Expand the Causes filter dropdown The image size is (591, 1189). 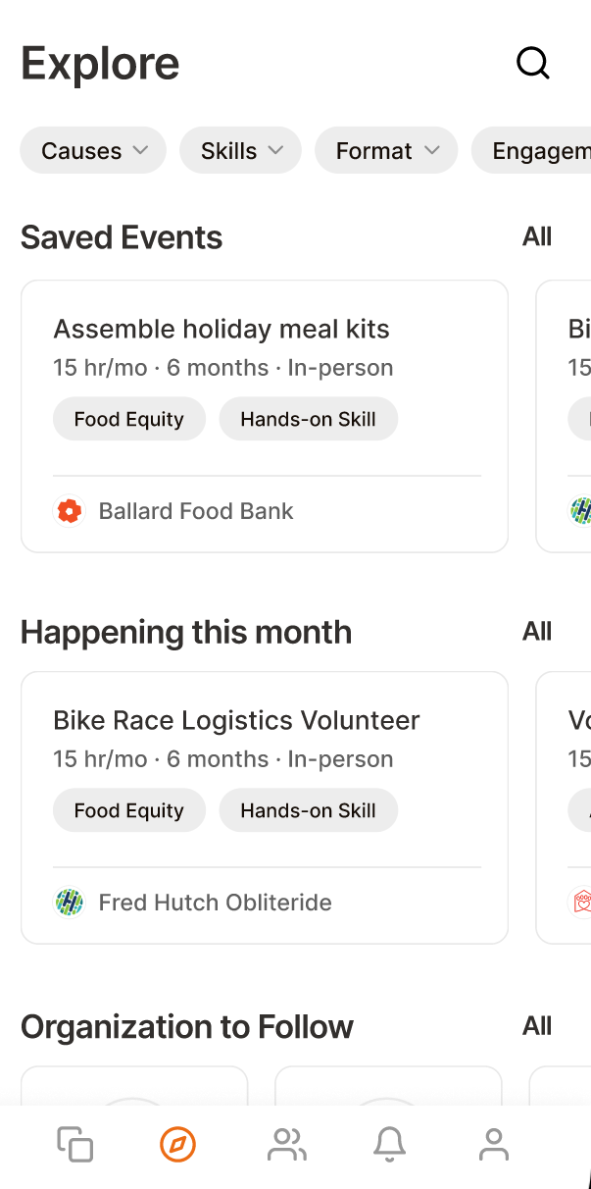[93, 150]
